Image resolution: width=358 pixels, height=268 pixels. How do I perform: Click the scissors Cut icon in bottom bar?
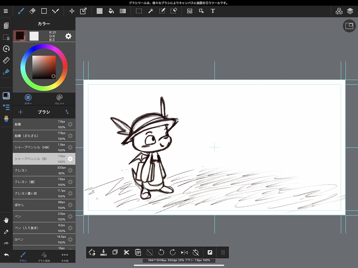pyautogui.click(x=127, y=252)
